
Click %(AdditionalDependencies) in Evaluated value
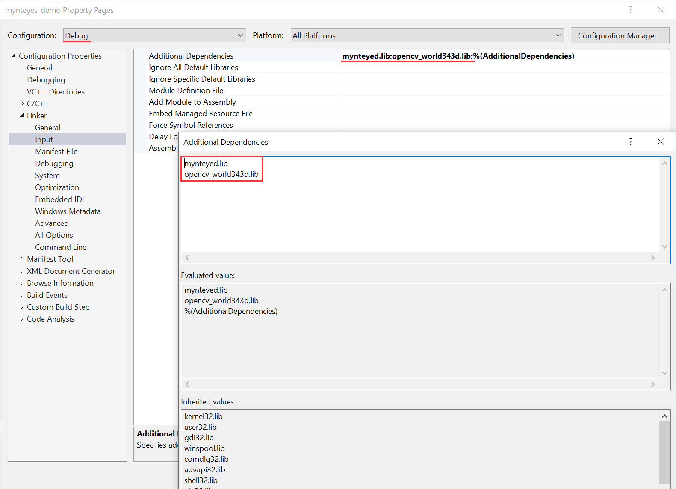point(231,311)
